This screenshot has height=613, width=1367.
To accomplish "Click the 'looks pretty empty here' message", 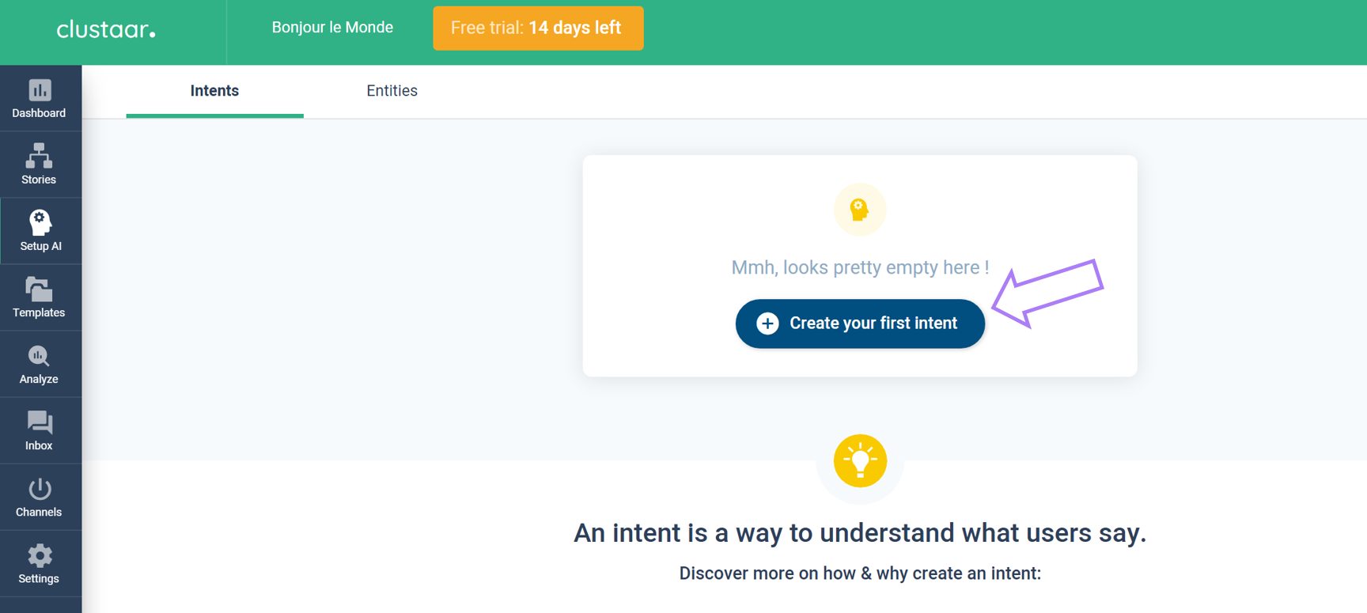I will (x=860, y=267).
